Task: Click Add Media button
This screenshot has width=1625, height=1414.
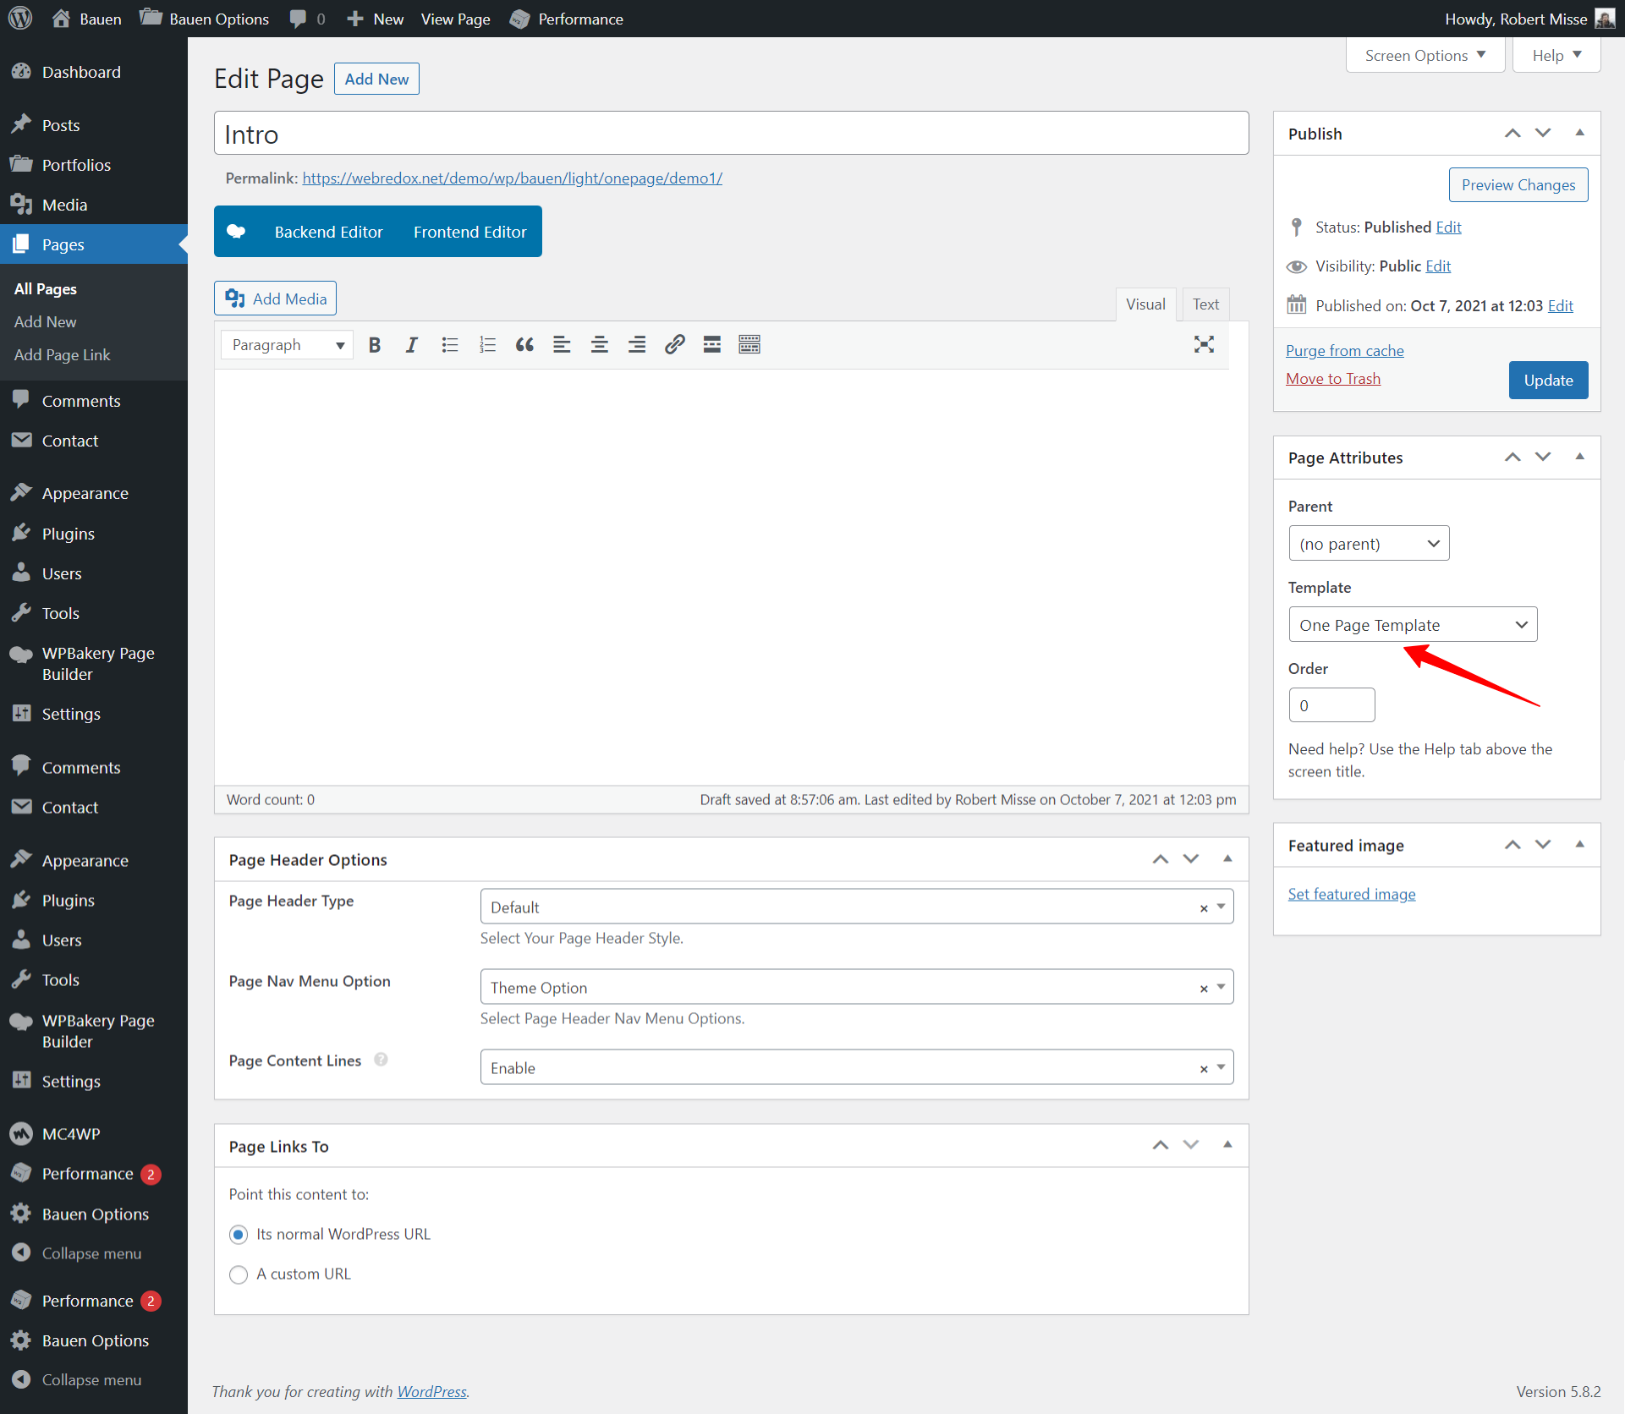Action: point(275,299)
